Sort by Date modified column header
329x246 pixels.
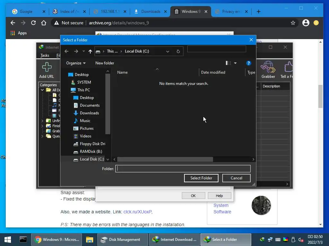(x=213, y=72)
